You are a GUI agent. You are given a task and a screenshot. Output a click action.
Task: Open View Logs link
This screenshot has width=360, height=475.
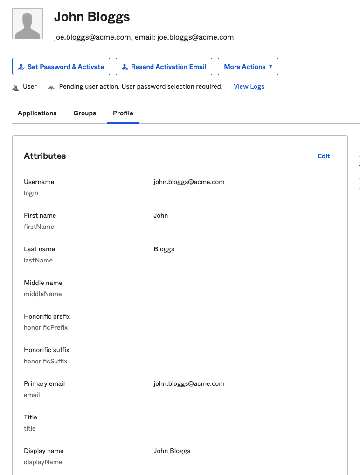click(249, 86)
